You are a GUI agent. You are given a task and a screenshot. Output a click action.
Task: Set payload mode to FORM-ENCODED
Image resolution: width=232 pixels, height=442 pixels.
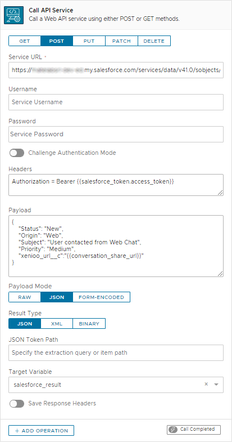coord(102,297)
